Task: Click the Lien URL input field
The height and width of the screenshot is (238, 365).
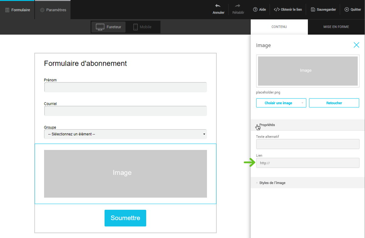Action: (x=308, y=163)
